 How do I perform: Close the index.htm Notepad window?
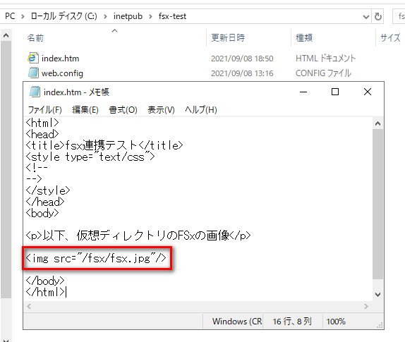(x=368, y=92)
